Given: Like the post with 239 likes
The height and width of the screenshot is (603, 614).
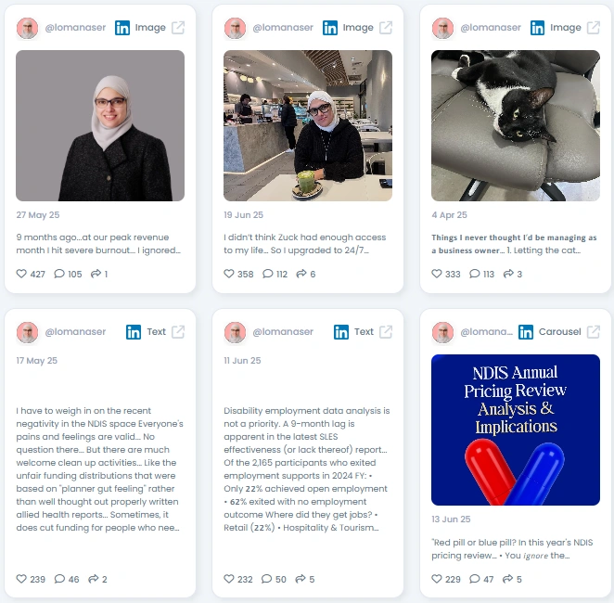Looking at the screenshot, I should tap(21, 578).
